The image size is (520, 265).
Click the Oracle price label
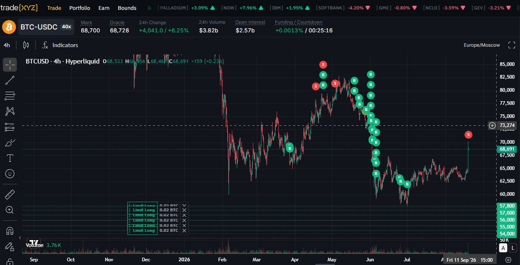(x=117, y=22)
